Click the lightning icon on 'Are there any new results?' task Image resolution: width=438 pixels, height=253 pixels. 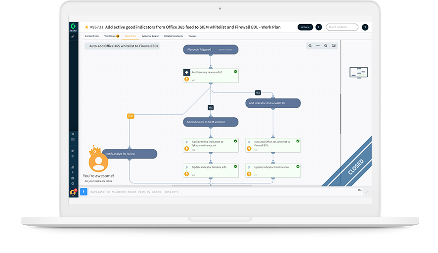[x=187, y=79]
